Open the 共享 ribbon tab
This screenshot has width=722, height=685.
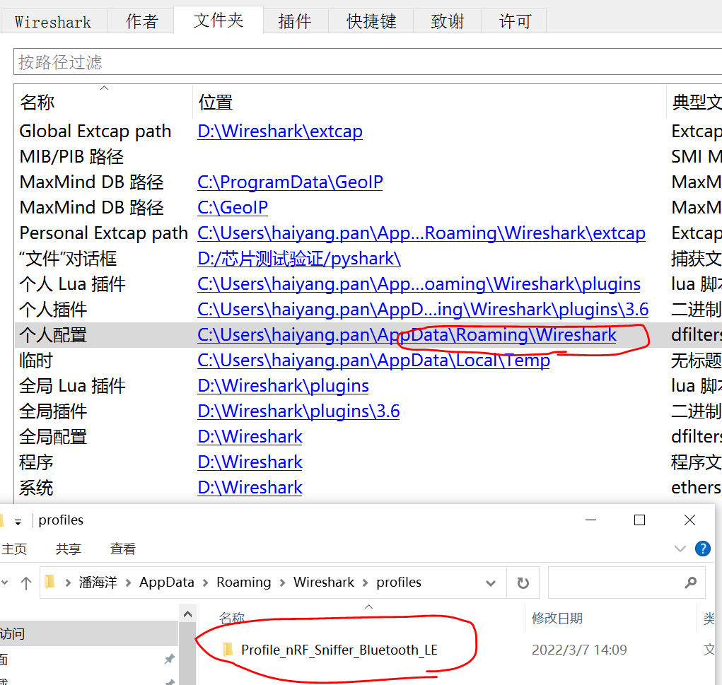click(x=68, y=549)
